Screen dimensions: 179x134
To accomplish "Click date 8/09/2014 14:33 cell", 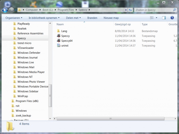I will point(125,31).
